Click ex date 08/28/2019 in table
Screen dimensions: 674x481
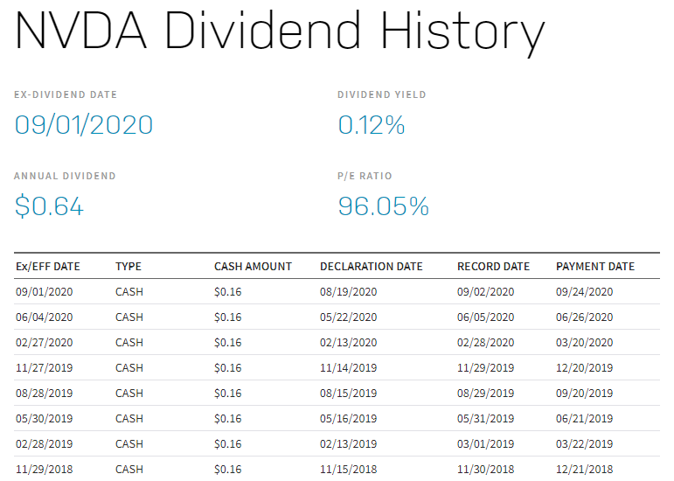45,394
